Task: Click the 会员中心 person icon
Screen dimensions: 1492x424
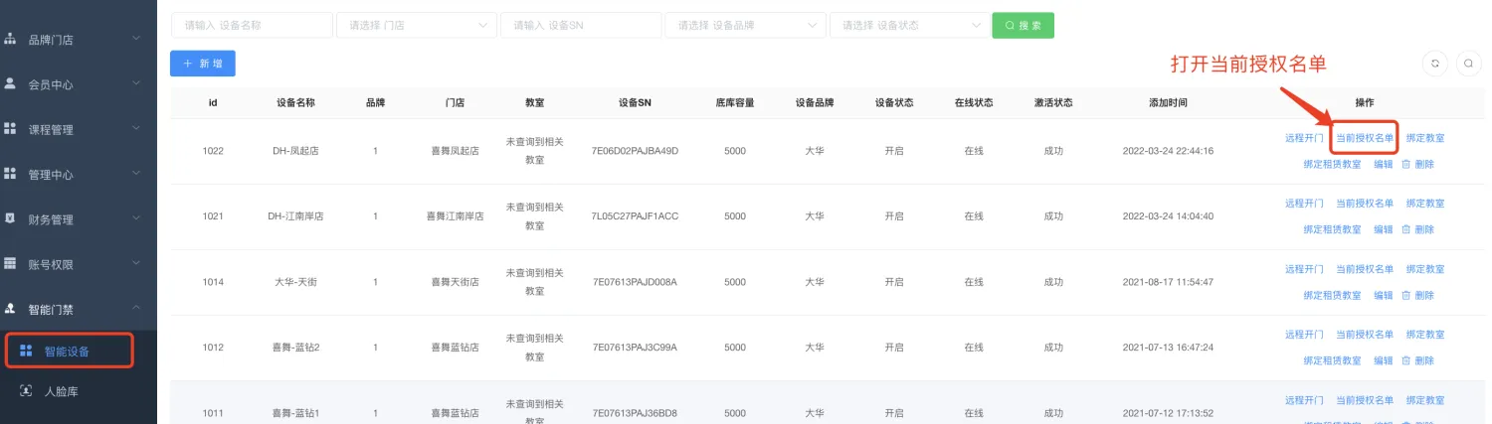Action: pyautogui.click(x=11, y=84)
